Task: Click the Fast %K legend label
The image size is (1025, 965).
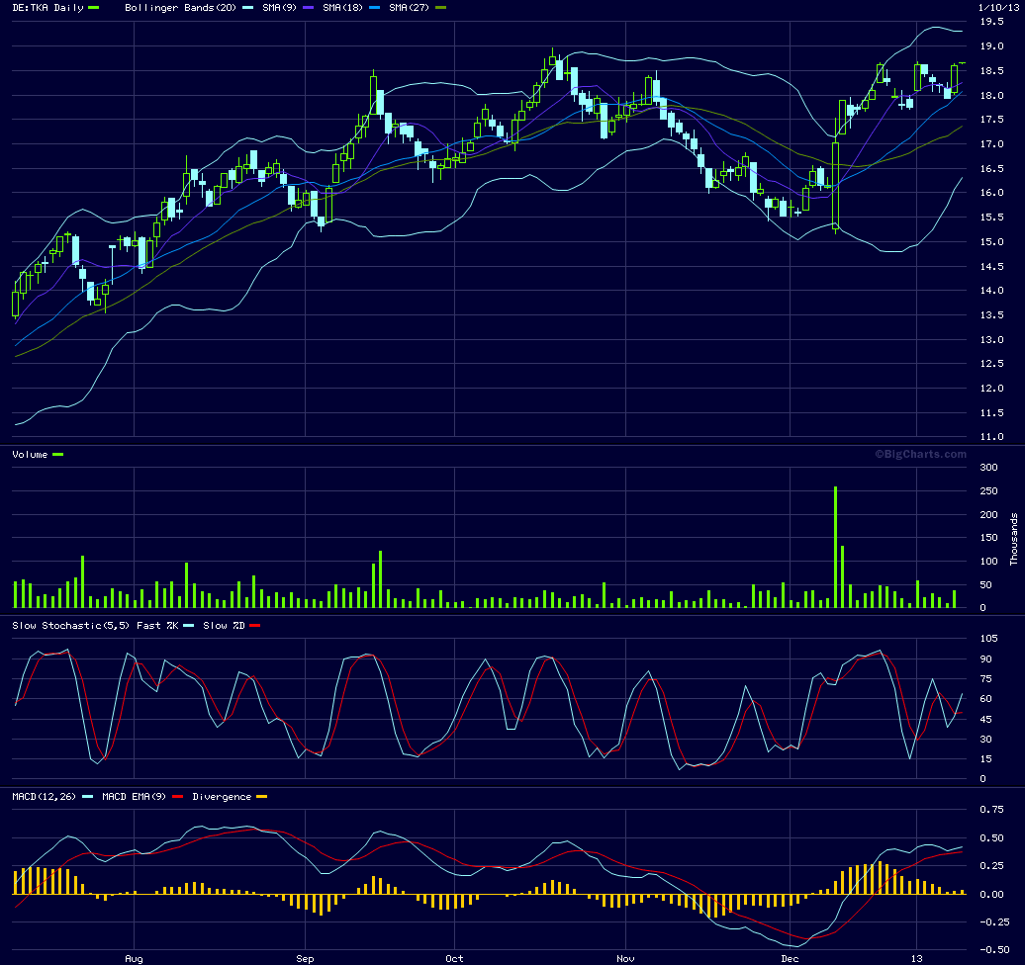Action: coord(157,626)
